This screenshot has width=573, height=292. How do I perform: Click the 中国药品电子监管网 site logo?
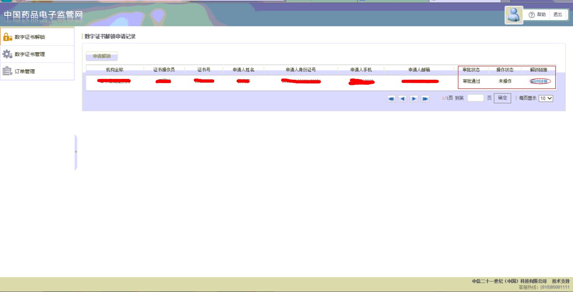(x=43, y=16)
